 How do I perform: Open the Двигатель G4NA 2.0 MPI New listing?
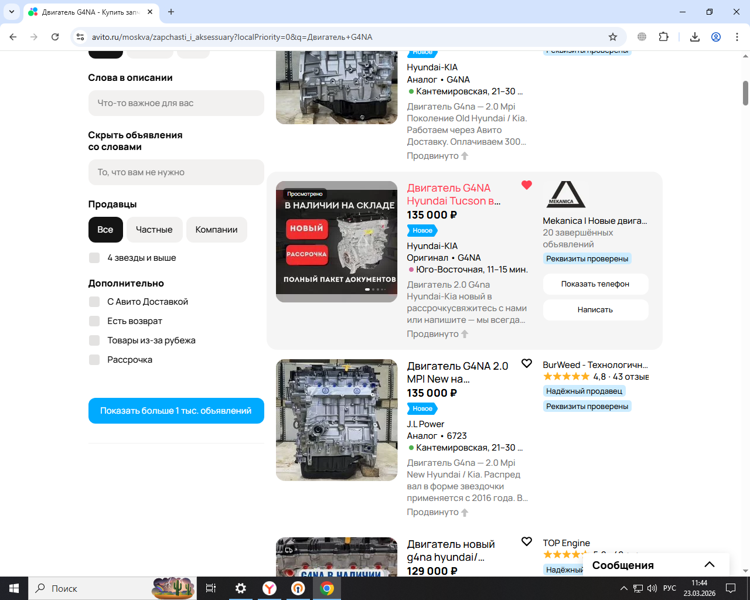(458, 373)
